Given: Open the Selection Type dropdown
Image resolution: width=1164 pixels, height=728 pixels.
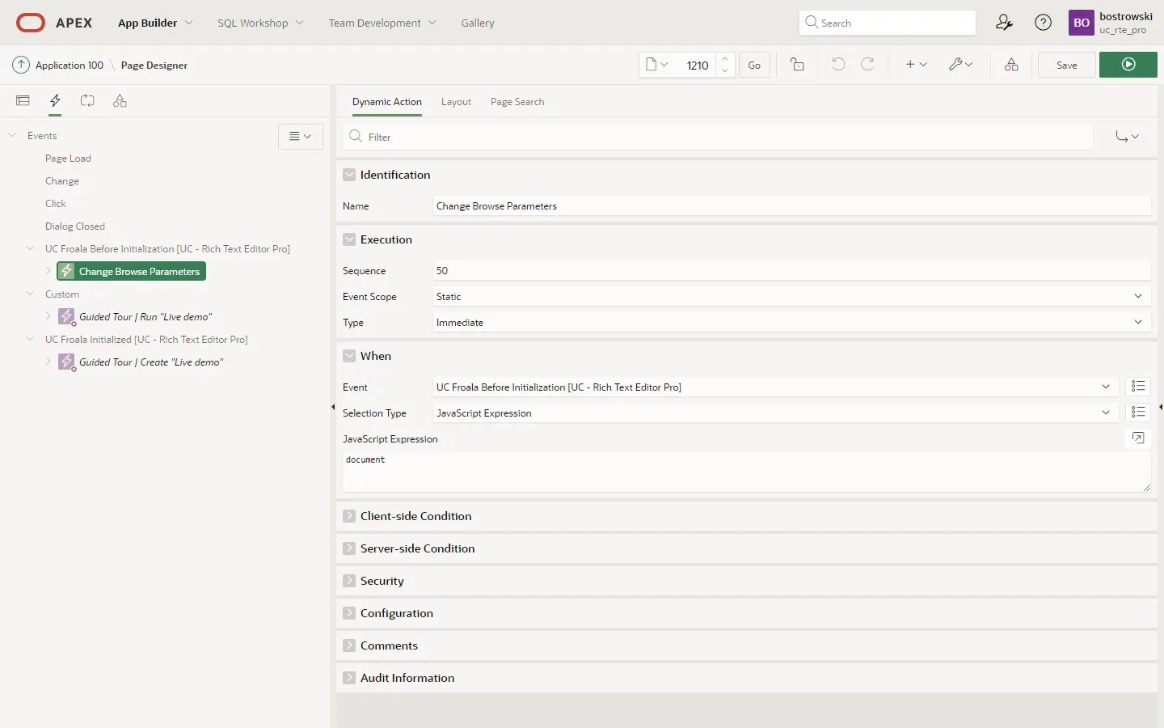Looking at the screenshot, I should (773, 413).
